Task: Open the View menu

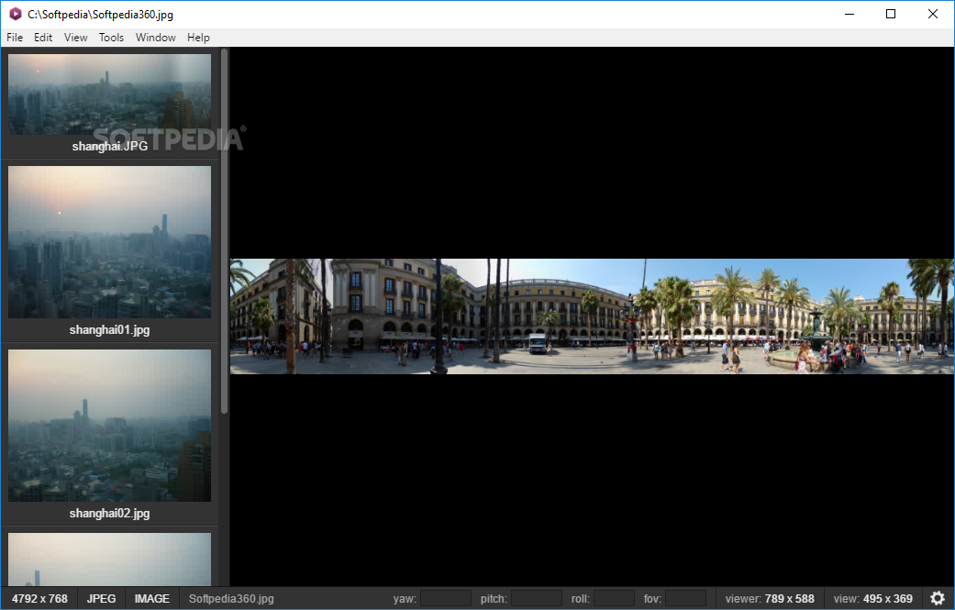Action: tap(76, 37)
